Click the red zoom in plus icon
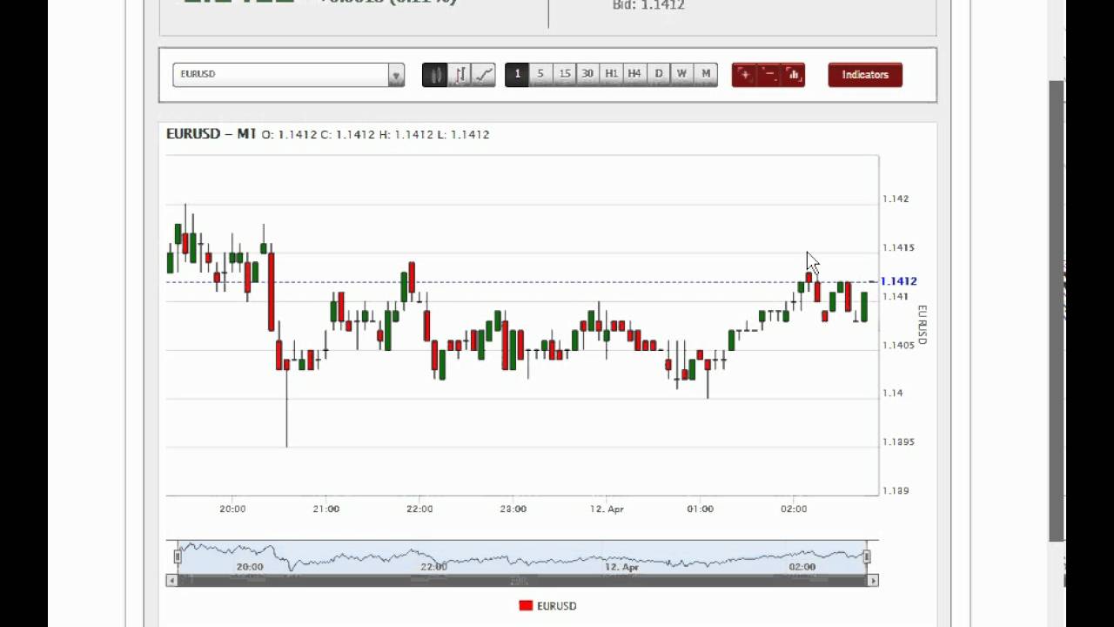 coord(744,75)
